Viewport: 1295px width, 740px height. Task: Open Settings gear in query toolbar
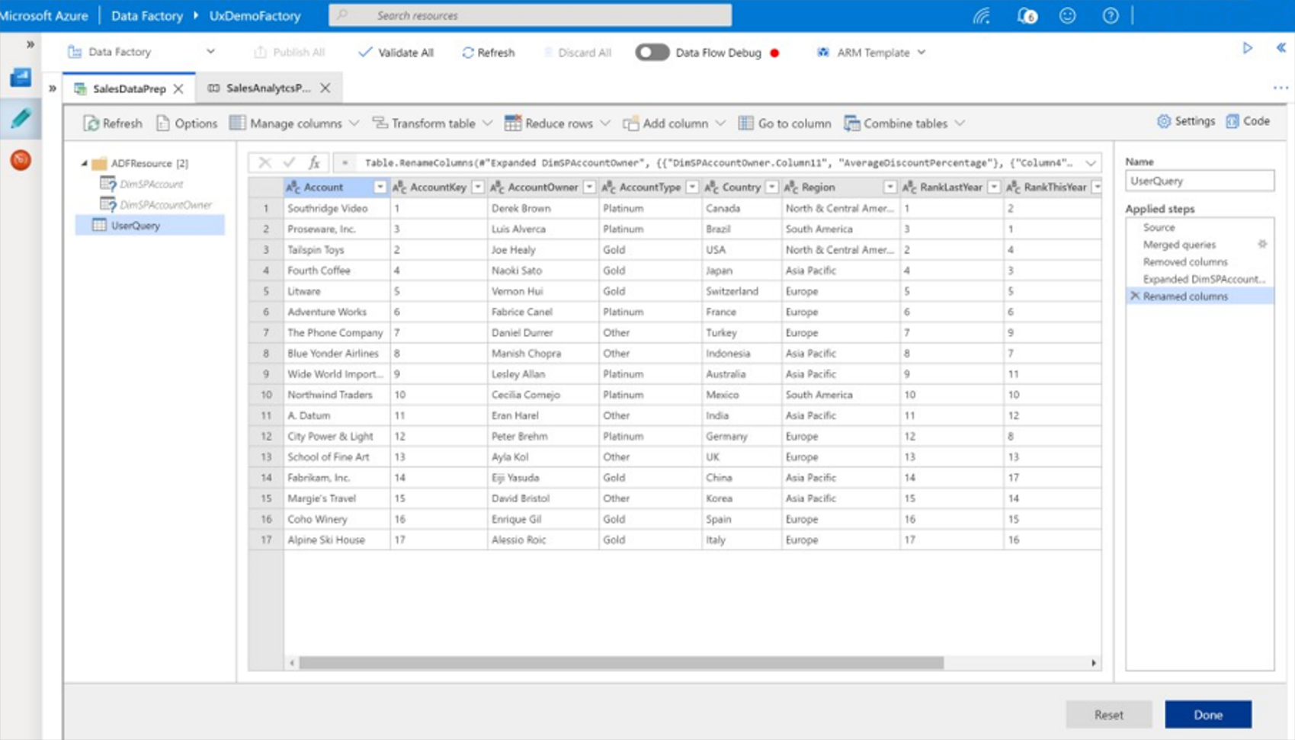point(1185,121)
